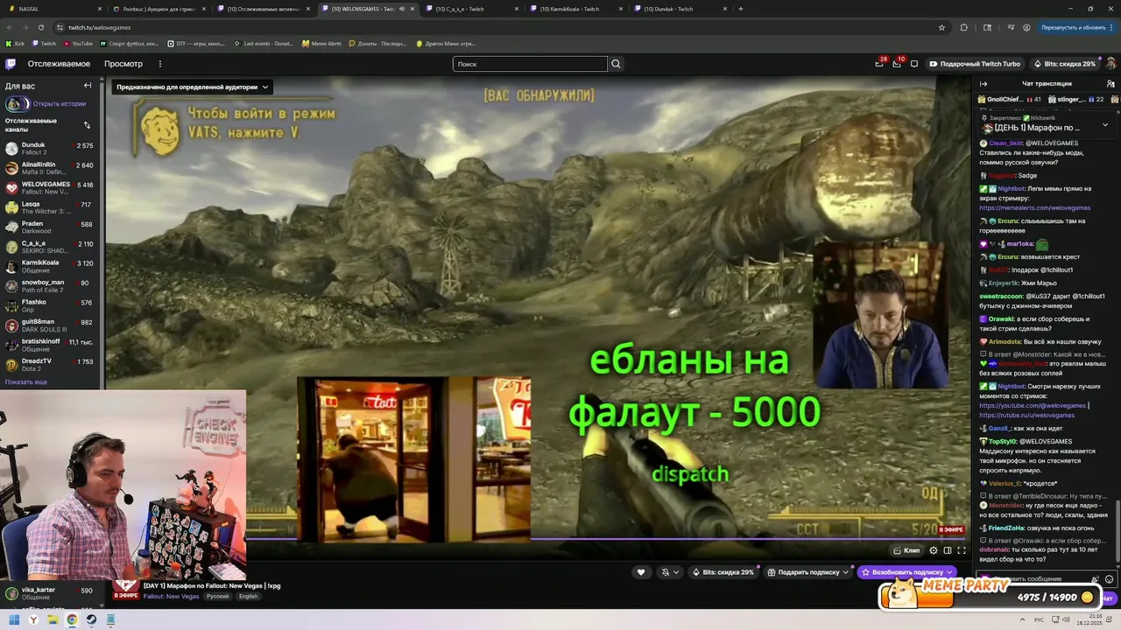Switch to the Dunduk Twitch tab
The image size is (1121, 630).
pyautogui.click(x=680, y=9)
